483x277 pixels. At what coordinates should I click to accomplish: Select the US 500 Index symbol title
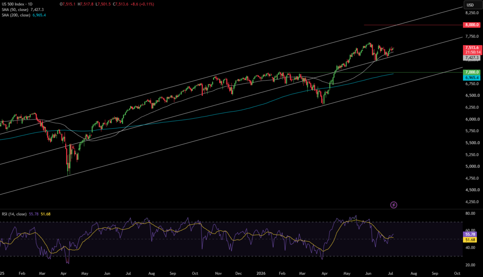(21, 4)
